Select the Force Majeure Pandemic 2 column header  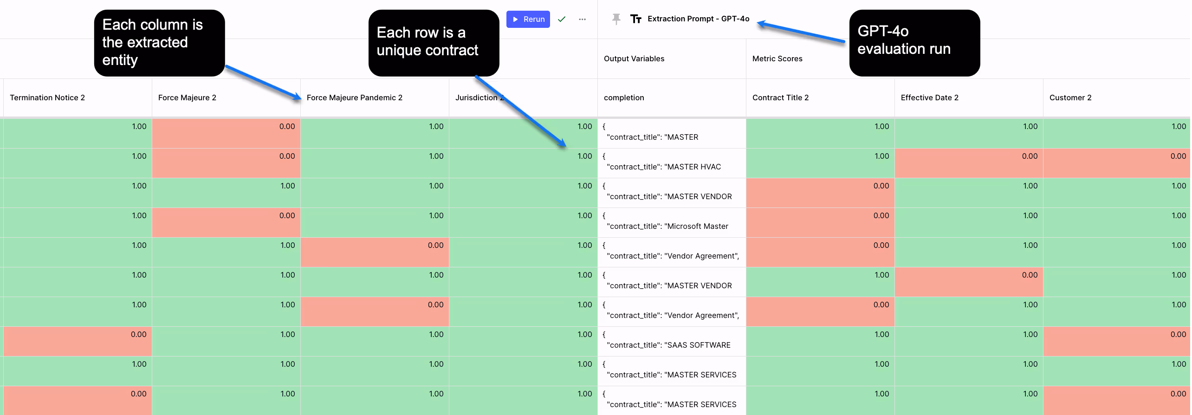coord(375,97)
